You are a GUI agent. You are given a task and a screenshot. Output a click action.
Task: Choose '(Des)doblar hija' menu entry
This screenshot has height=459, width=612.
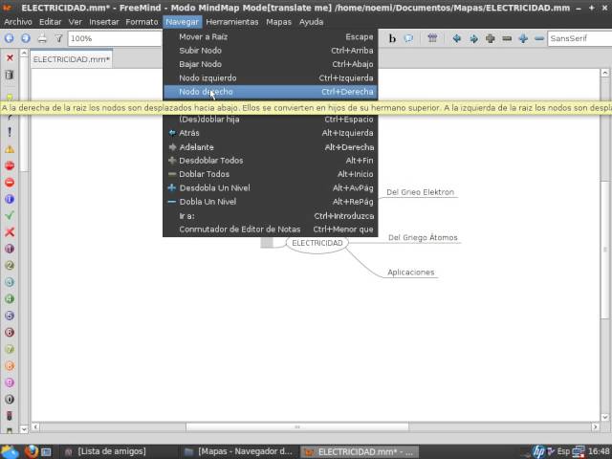[270, 120]
